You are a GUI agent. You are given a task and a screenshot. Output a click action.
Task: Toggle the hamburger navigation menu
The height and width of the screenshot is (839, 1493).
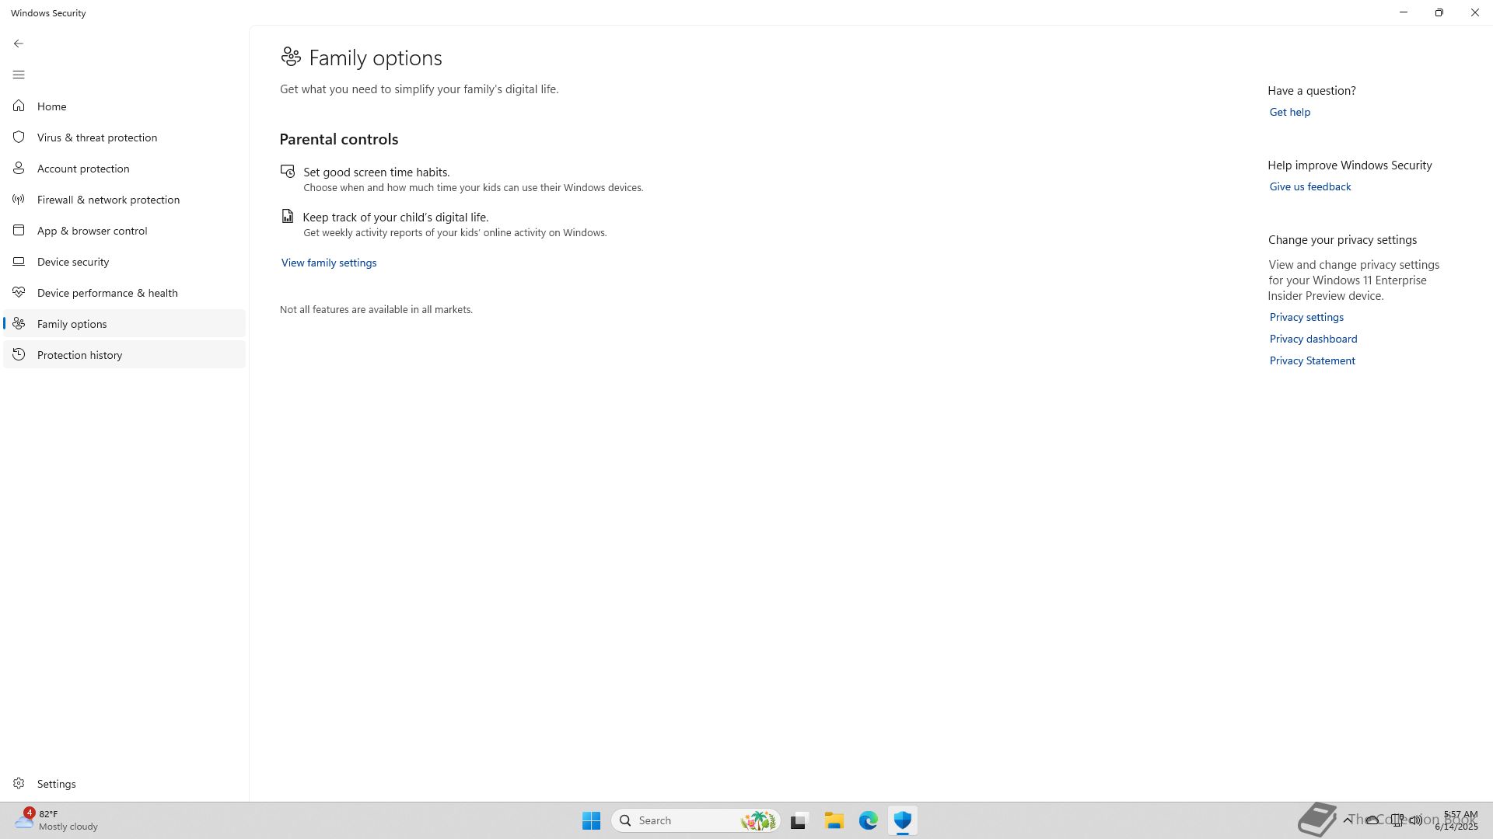[19, 75]
